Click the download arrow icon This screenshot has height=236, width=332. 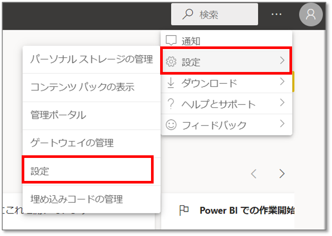coord(171,83)
